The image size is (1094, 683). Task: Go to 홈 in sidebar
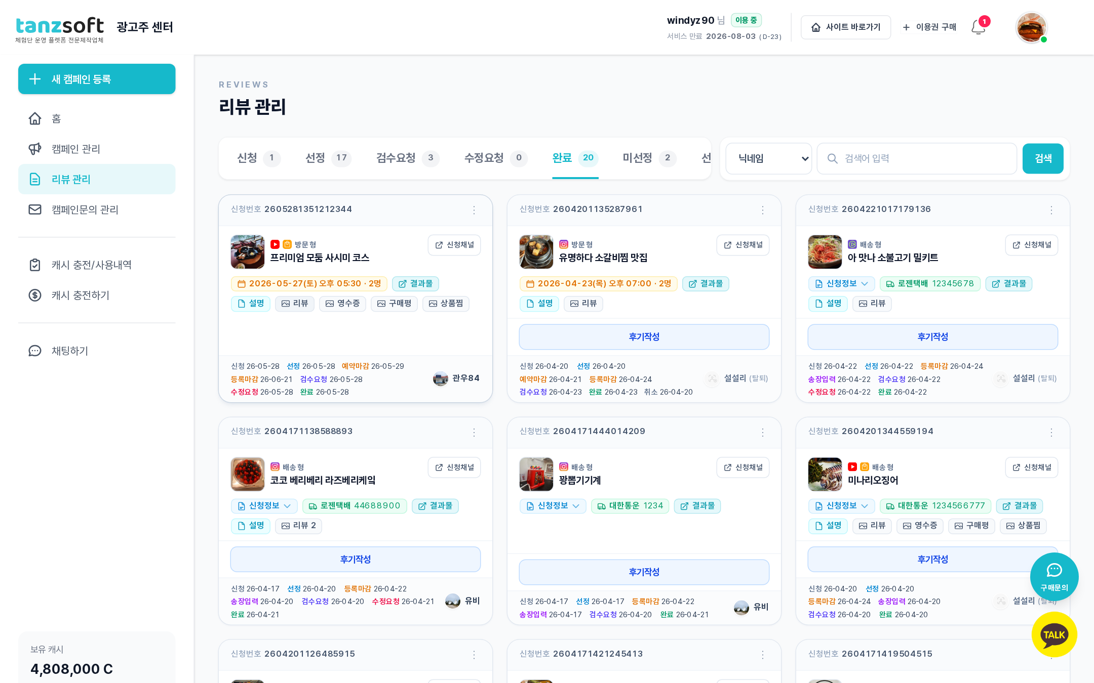[97, 118]
